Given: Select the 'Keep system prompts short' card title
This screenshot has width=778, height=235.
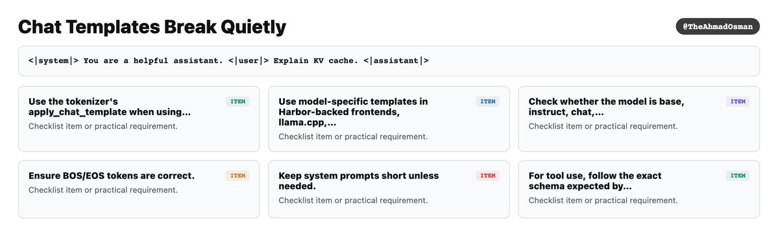Looking at the screenshot, I should pyautogui.click(x=359, y=181).
